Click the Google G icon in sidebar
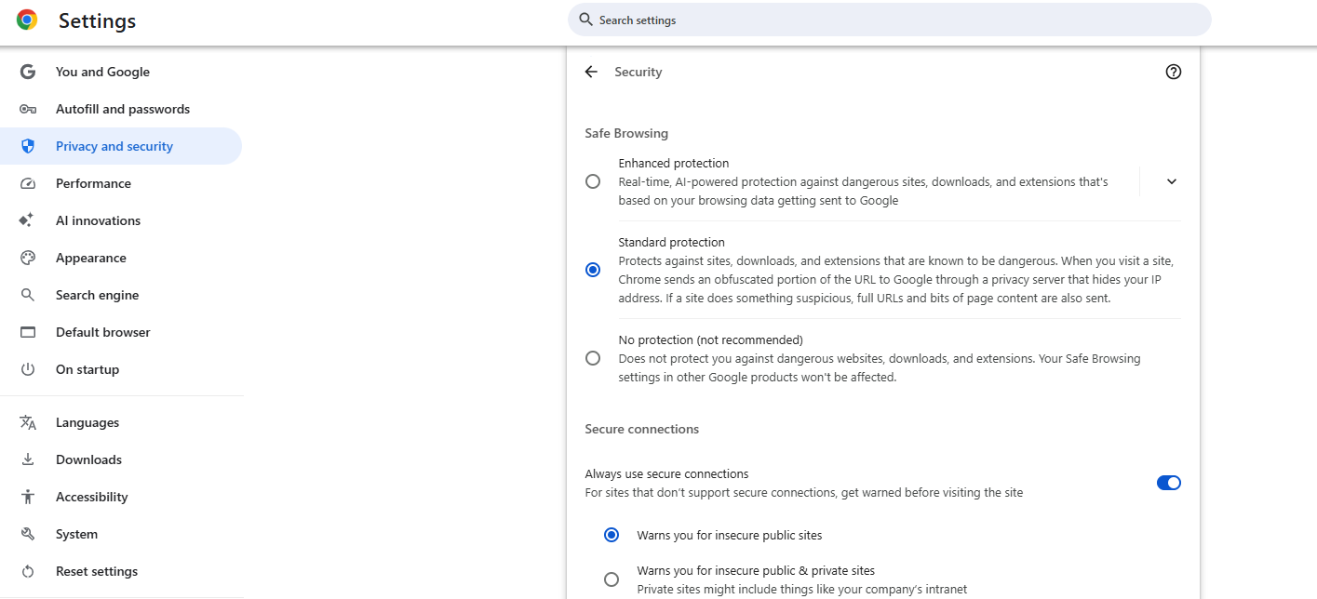This screenshot has width=1317, height=599. click(28, 72)
